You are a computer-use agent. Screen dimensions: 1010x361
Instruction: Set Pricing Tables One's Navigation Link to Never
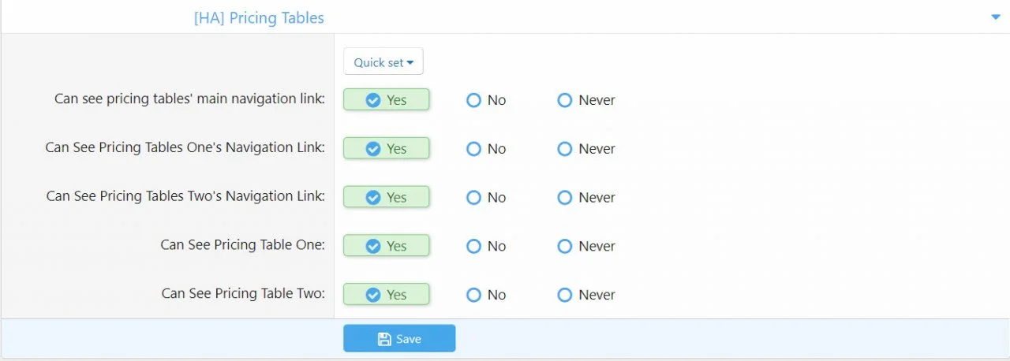tap(564, 149)
